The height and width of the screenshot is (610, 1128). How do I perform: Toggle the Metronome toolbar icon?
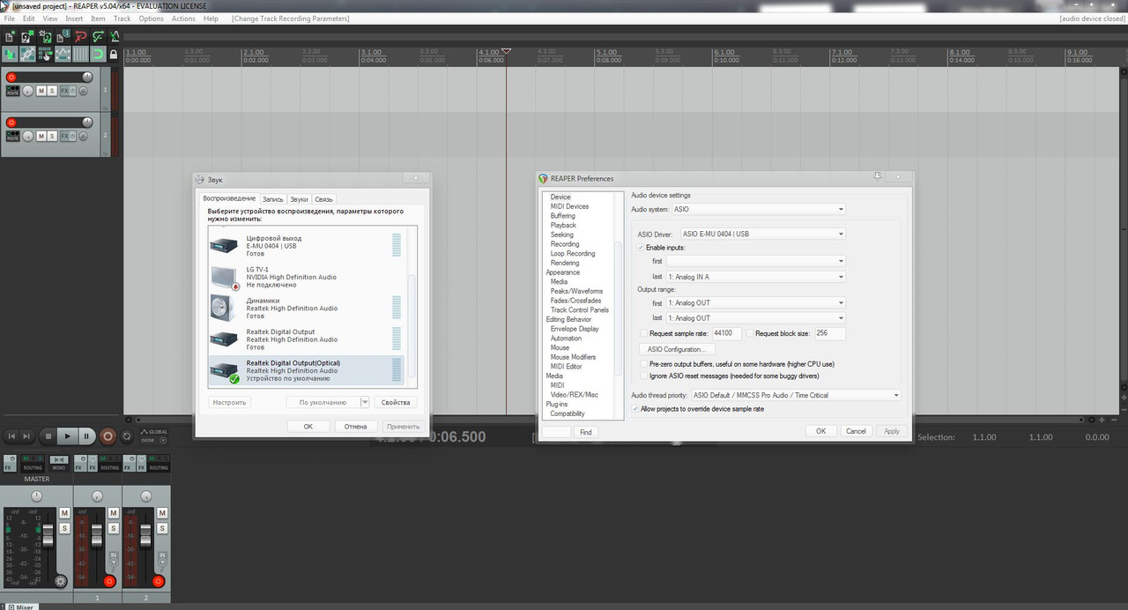115,36
